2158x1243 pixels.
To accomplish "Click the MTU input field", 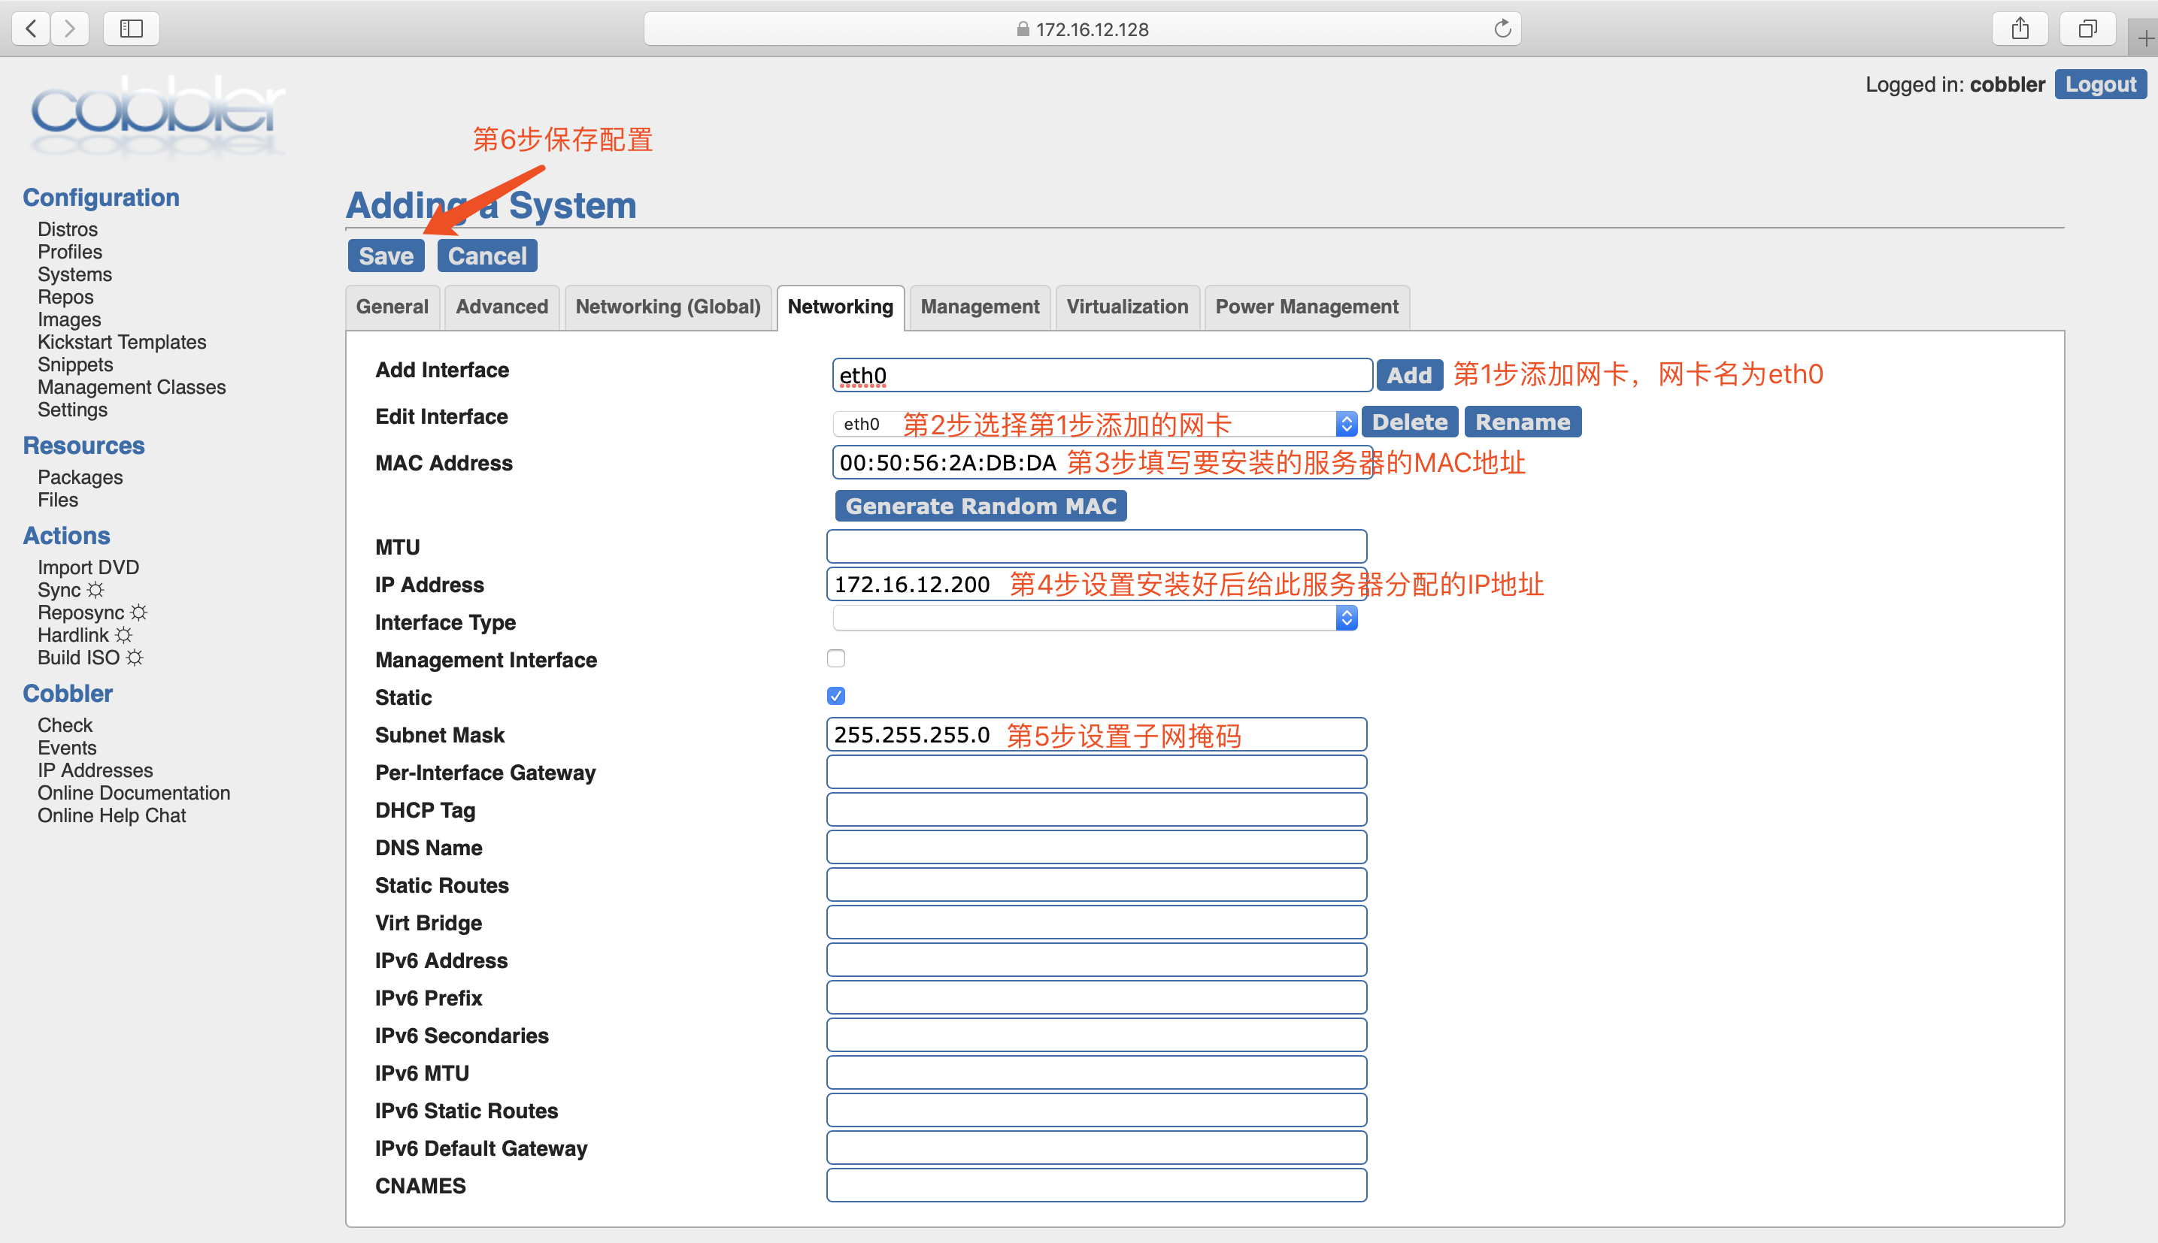I will [x=1096, y=546].
